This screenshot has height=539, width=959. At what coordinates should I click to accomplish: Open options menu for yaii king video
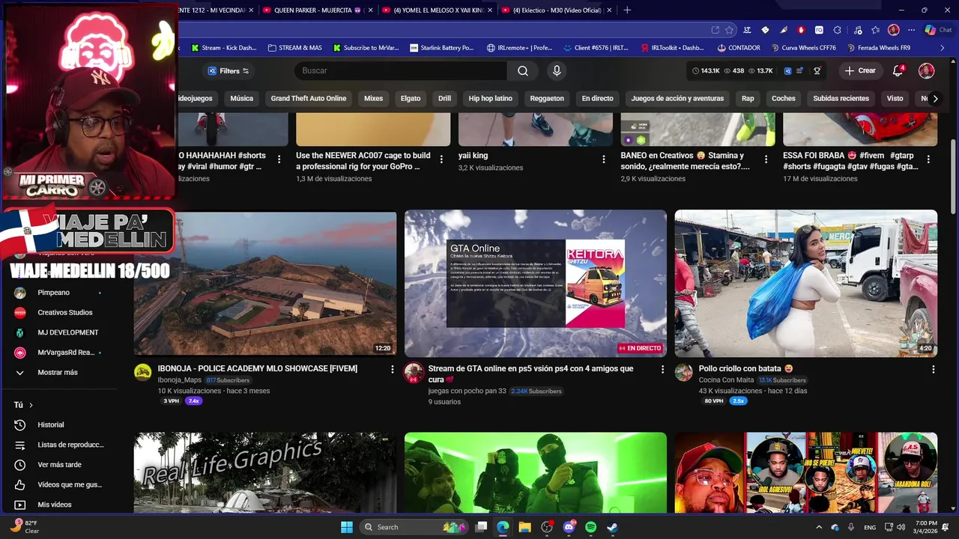click(x=604, y=159)
